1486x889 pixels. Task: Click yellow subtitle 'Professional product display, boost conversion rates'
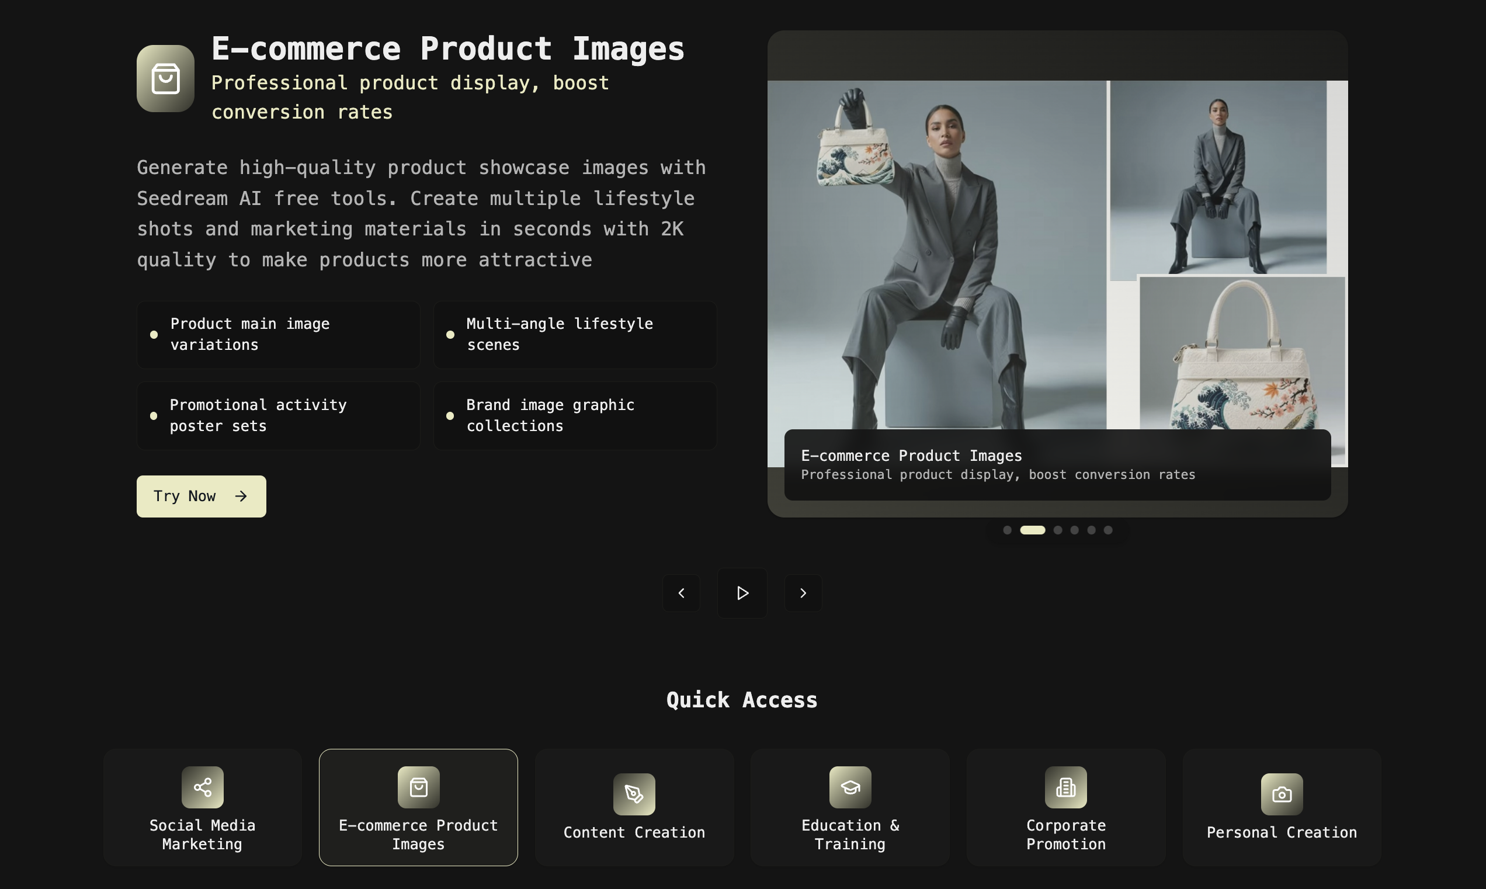coord(409,97)
